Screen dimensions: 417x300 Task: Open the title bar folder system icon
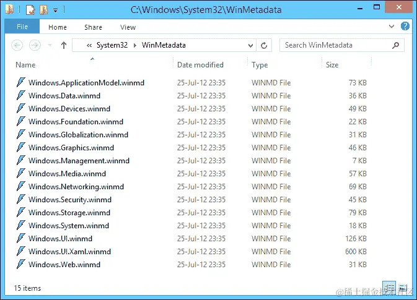coord(9,9)
